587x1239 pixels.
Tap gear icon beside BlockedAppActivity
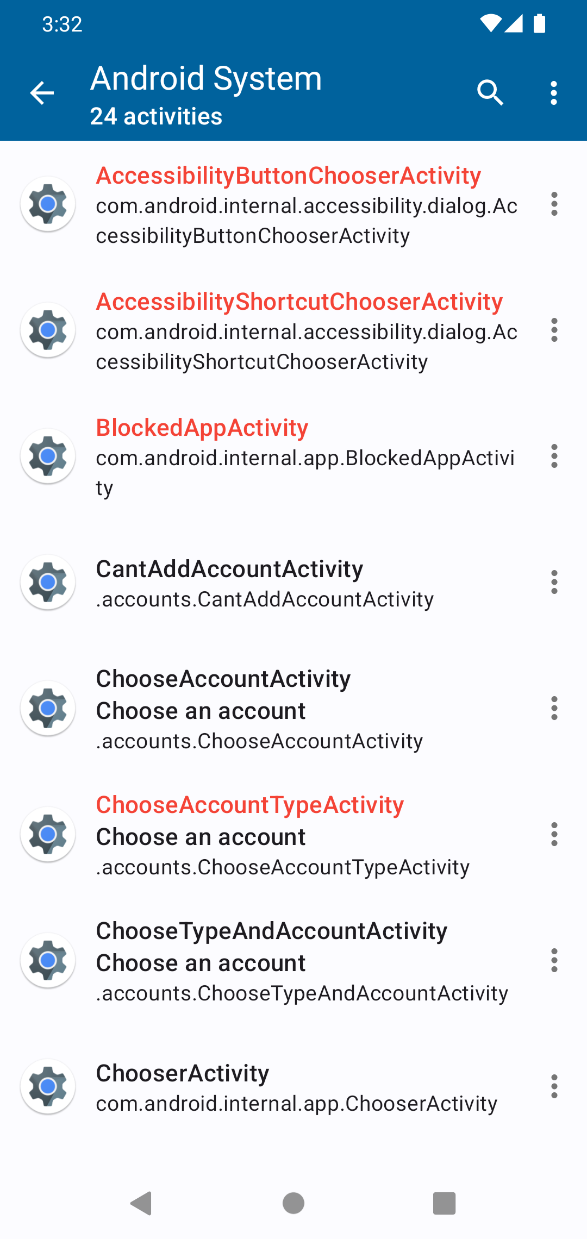click(x=48, y=456)
